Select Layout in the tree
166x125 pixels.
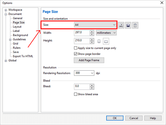click(17, 27)
